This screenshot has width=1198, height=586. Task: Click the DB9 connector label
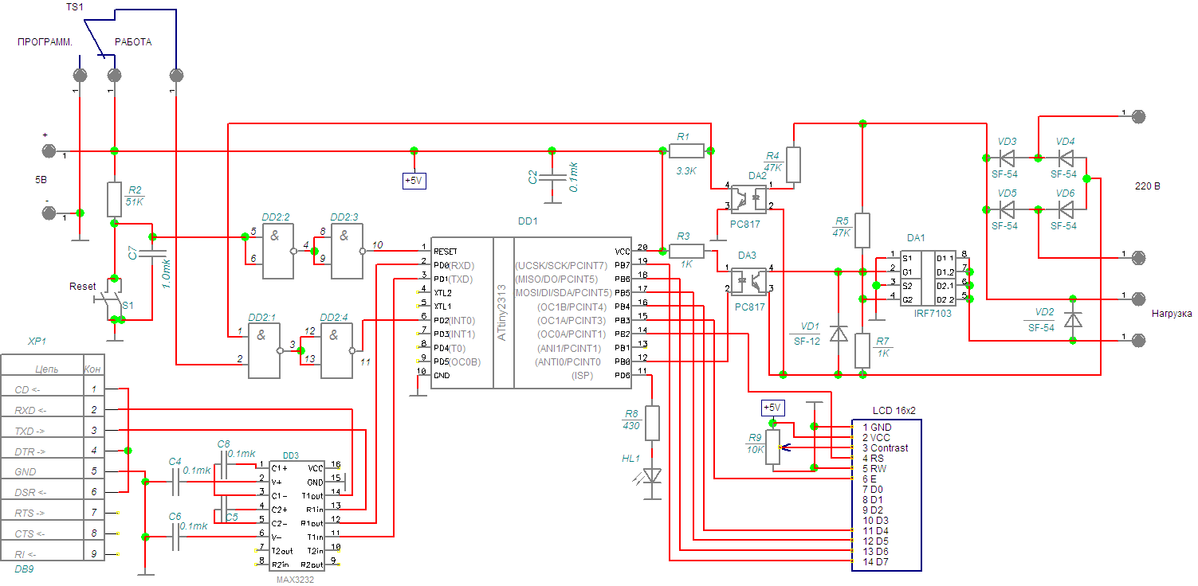(x=24, y=570)
